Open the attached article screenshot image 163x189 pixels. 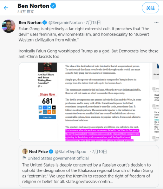tap(89, 102)
